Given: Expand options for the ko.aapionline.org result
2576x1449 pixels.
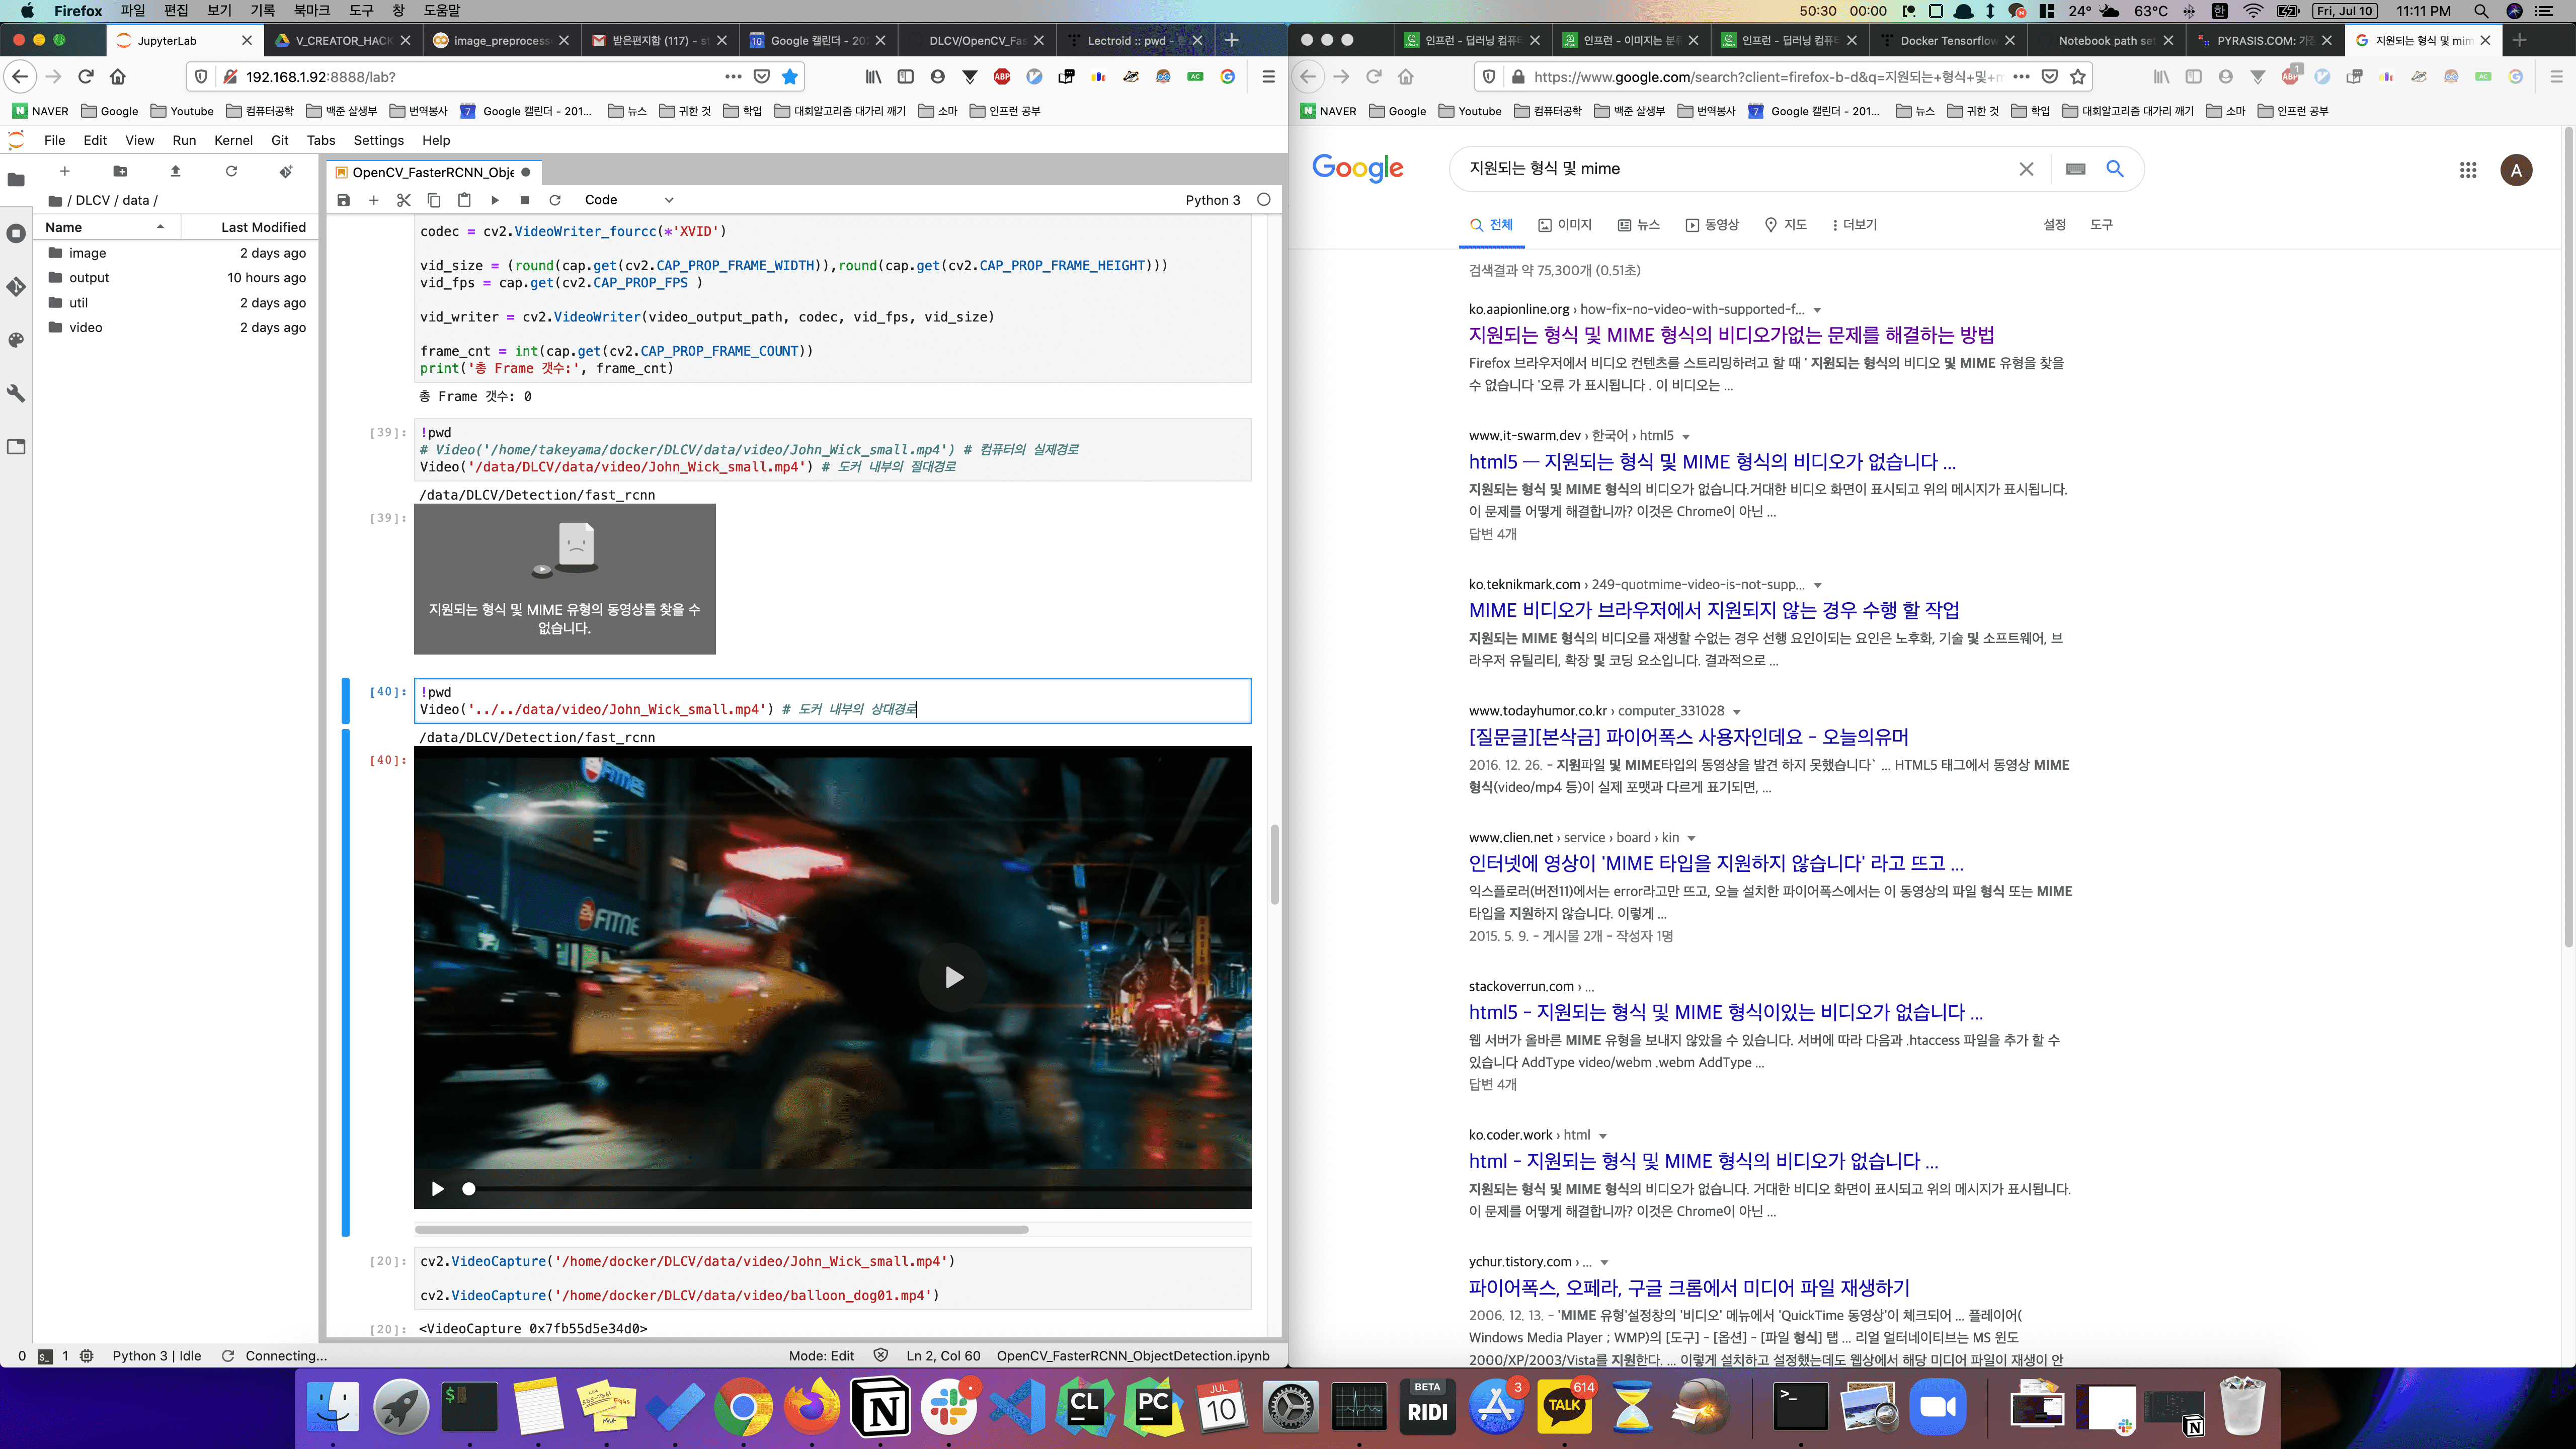Looking at the screenshot, I should click(x=1817, y=310).
